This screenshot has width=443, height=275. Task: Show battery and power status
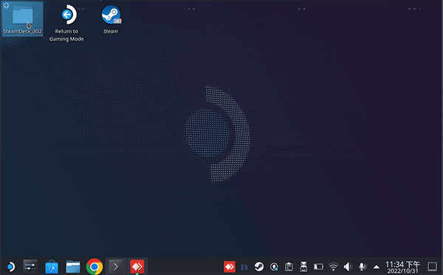[318, 267]
